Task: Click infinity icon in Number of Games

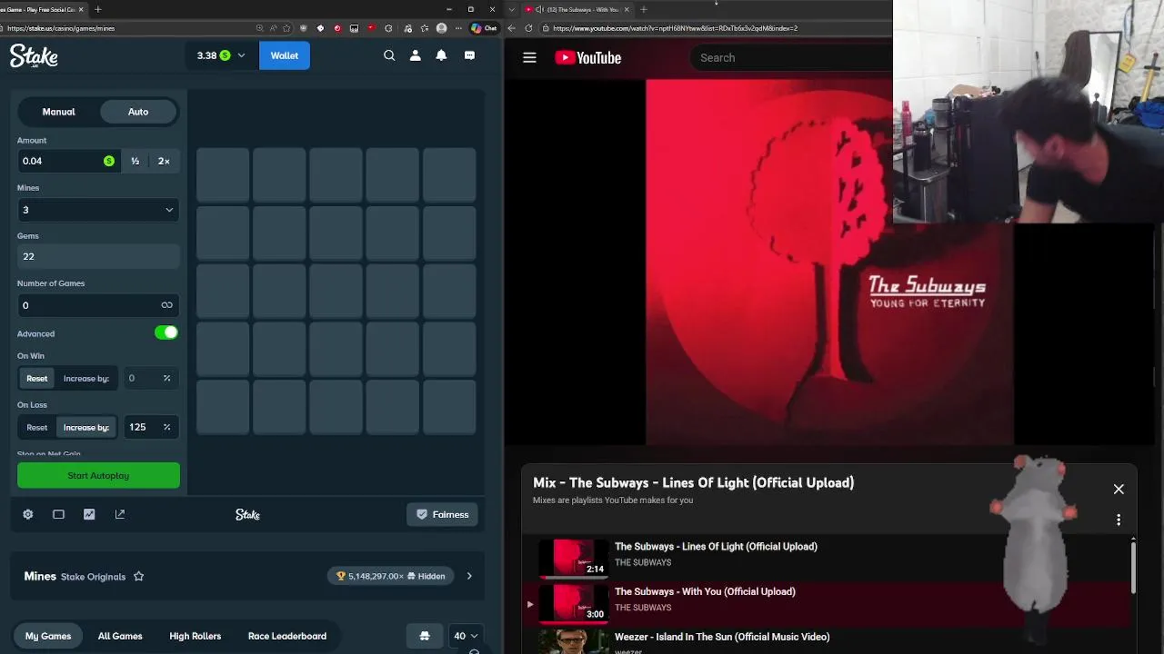Action: pyautogui.click(x=166, y=305)
